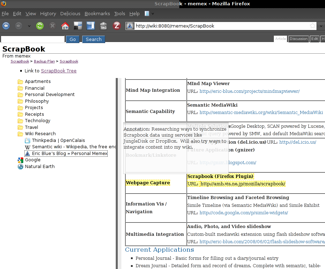The image size is (325, 269).
Task: Open the Receipts folder
Action: [31, 114]
